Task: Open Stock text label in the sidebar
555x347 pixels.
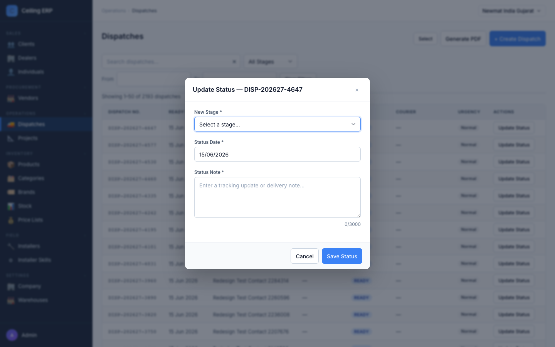Action: (x=25, y=206)
